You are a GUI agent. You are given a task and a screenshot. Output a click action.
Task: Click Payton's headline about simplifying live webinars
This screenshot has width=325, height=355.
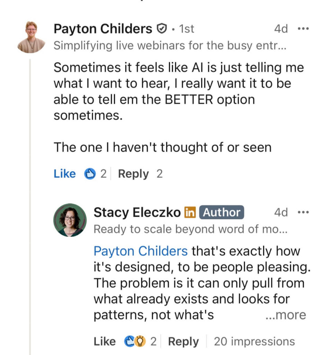coord(170,46)
